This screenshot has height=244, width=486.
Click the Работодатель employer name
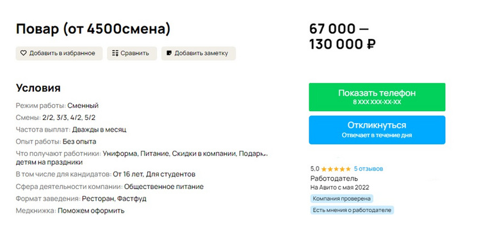[334, 178]
